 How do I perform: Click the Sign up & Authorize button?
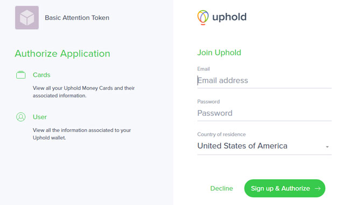coord(285,188)
